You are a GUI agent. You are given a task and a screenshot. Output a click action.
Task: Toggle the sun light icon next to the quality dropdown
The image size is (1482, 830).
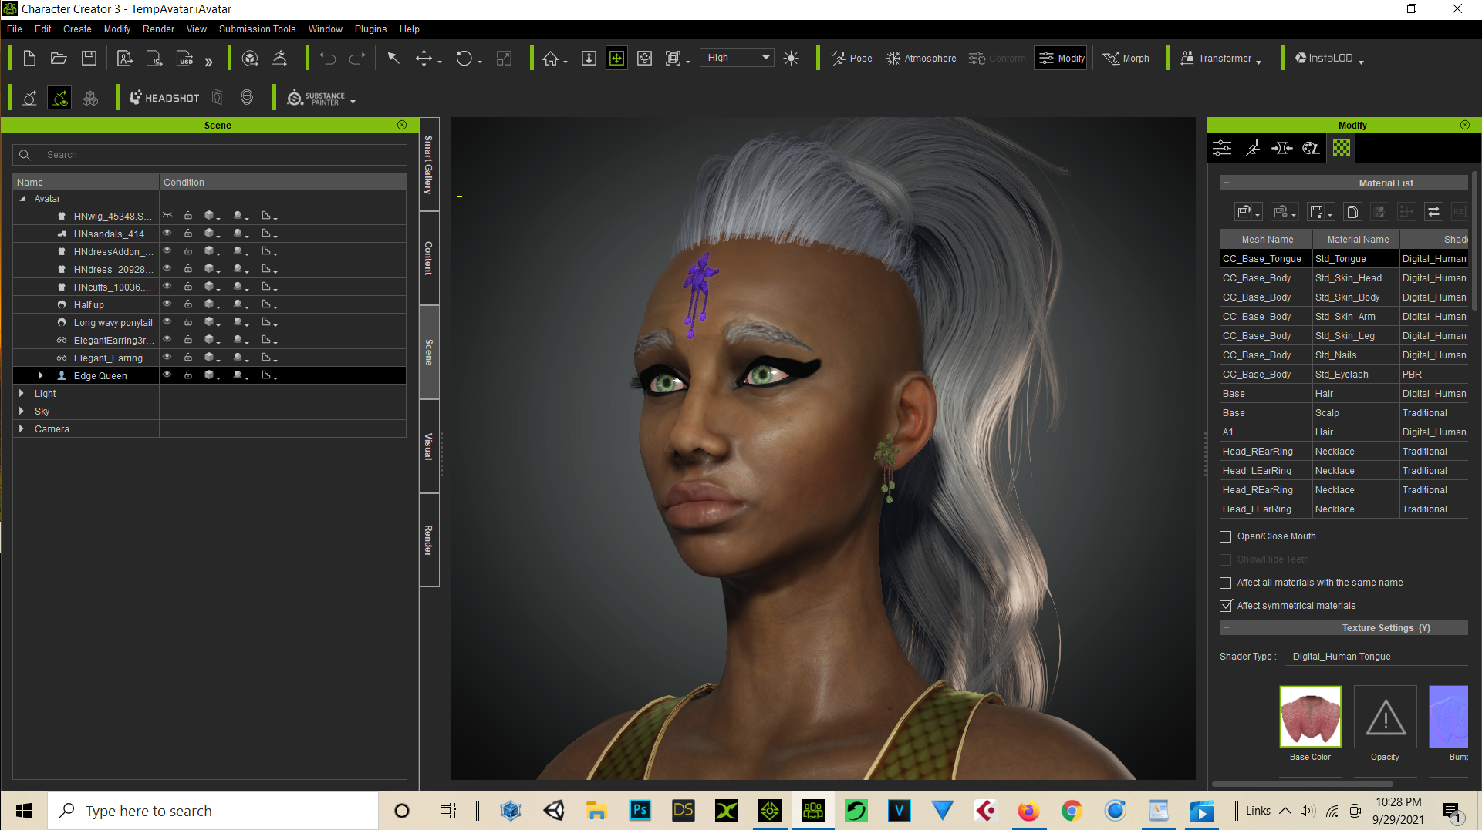click(x=792, y=59)
